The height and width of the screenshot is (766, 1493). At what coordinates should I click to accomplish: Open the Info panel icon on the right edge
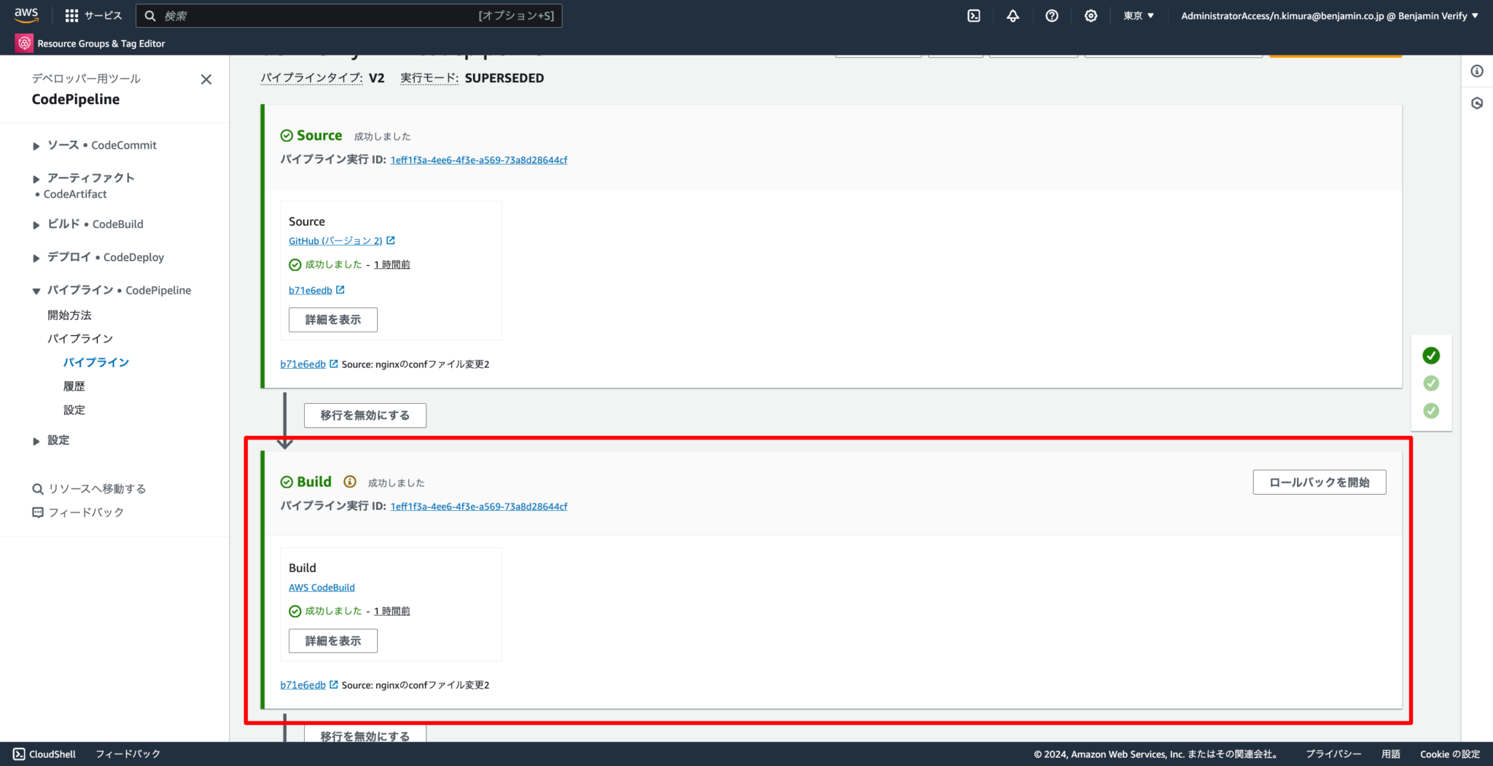pyautogui.click(x=1478, y=71)
